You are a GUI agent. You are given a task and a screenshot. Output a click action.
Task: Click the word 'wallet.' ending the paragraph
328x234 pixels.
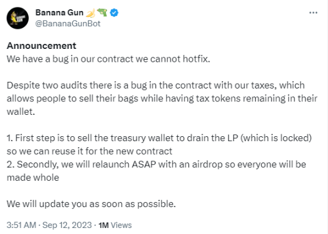[x=21, y=112]
